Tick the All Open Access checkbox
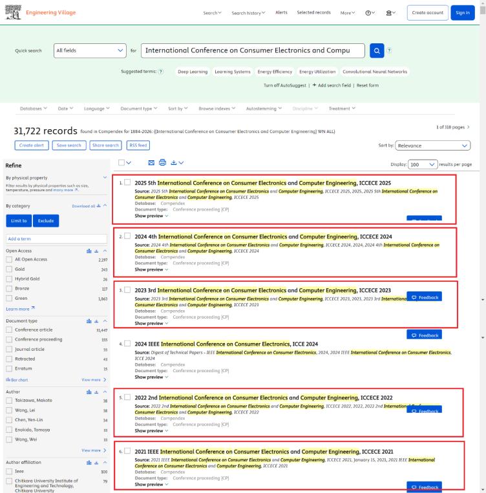This screenshot has width=486, height=493. coord(9,259)
